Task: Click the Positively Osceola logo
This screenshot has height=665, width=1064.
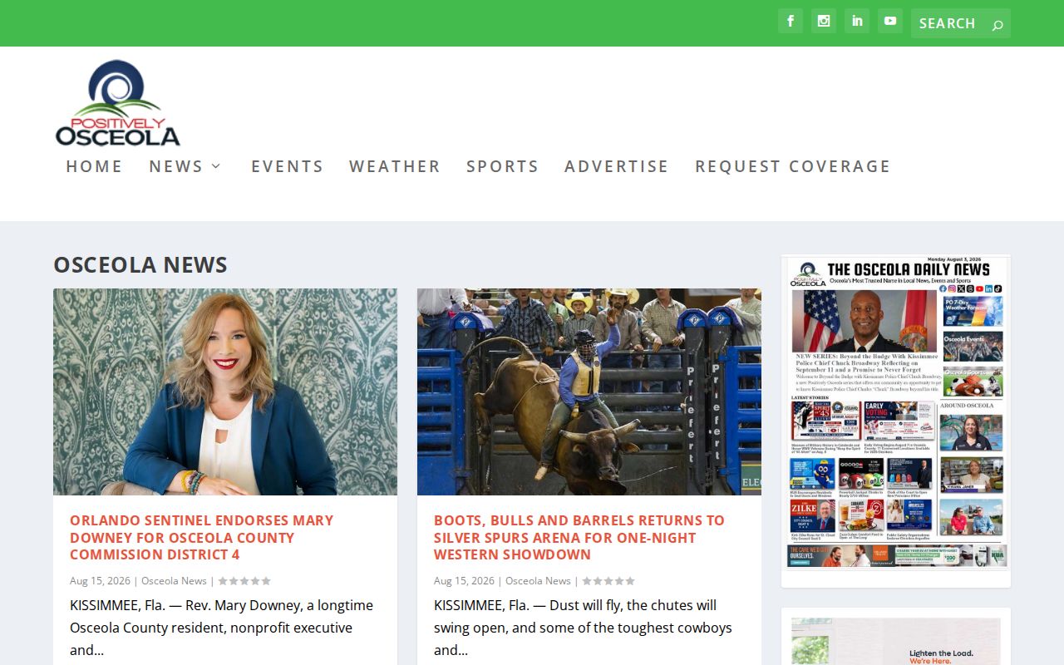Action: (117, 103)
